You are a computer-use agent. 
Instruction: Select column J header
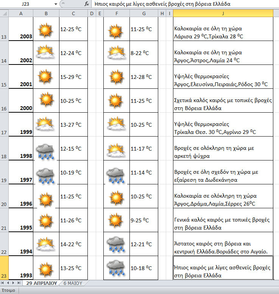pyautogui.click(x=223, y=14)
